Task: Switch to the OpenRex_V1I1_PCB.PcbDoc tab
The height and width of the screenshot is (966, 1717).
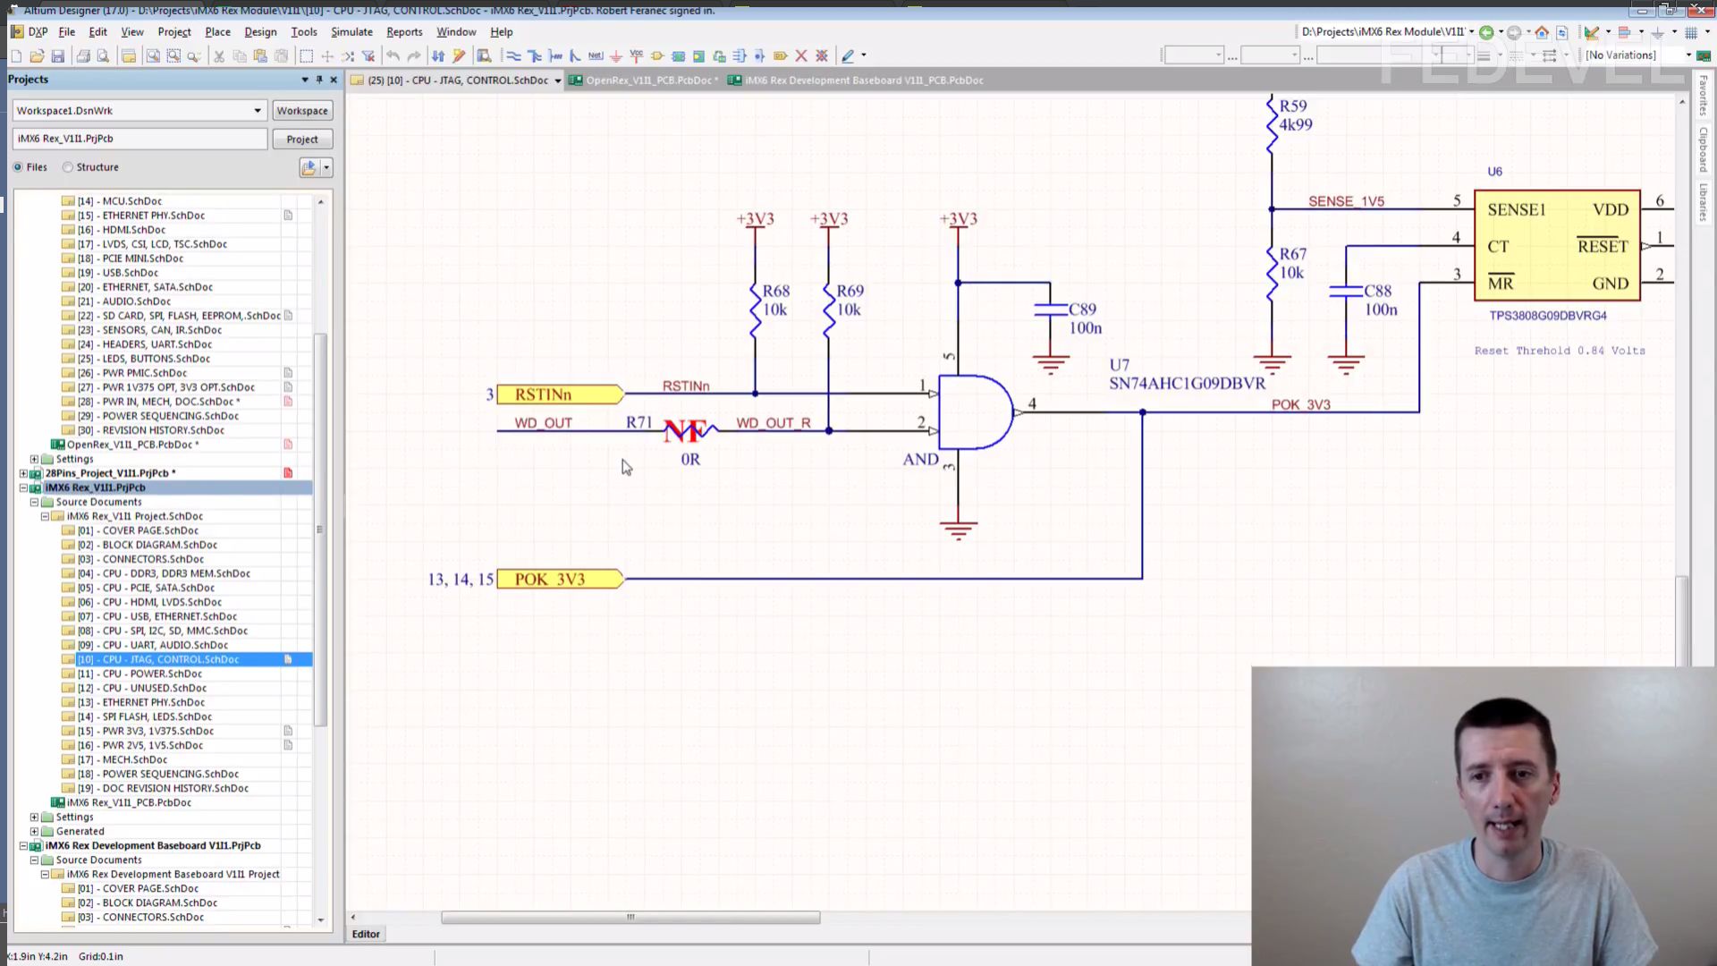Action: (647, 80)
